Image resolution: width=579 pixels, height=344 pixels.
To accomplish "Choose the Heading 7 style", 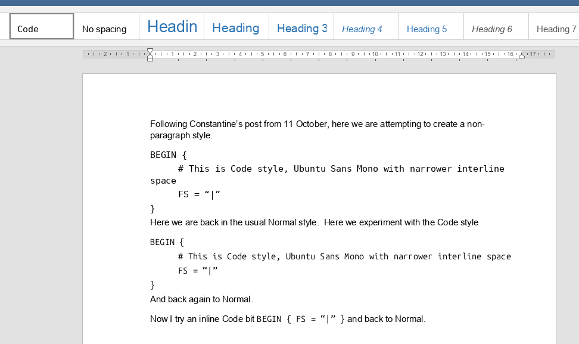I will [556, 27].
